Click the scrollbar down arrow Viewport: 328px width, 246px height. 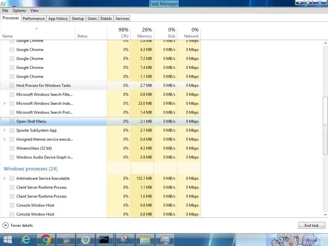(325, 215)
